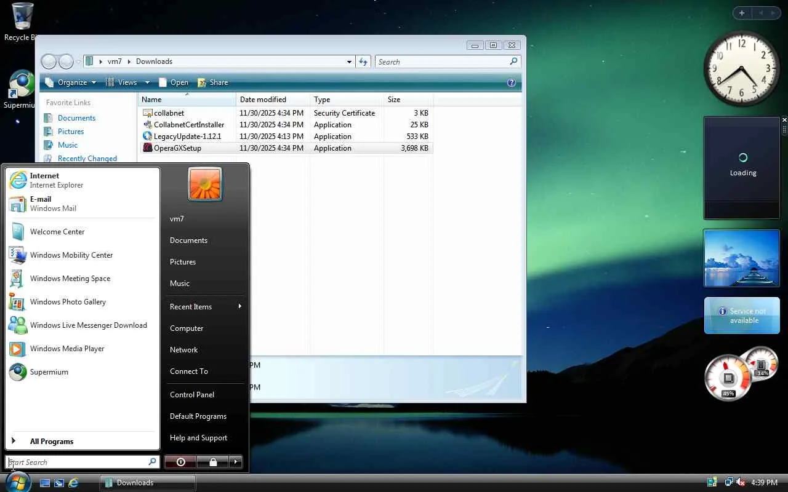Start Windows Photo Gallery
The height and width of the screenshot is (492, 788).
[82, 302]
